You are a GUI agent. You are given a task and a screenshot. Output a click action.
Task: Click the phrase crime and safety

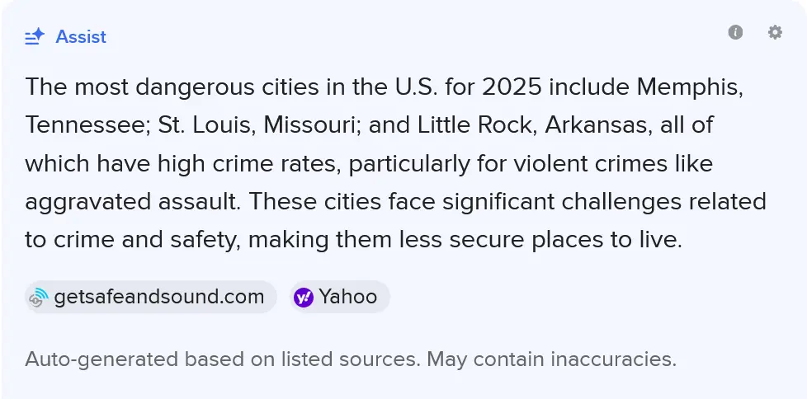pyautogui.click(x=144, y=240)
